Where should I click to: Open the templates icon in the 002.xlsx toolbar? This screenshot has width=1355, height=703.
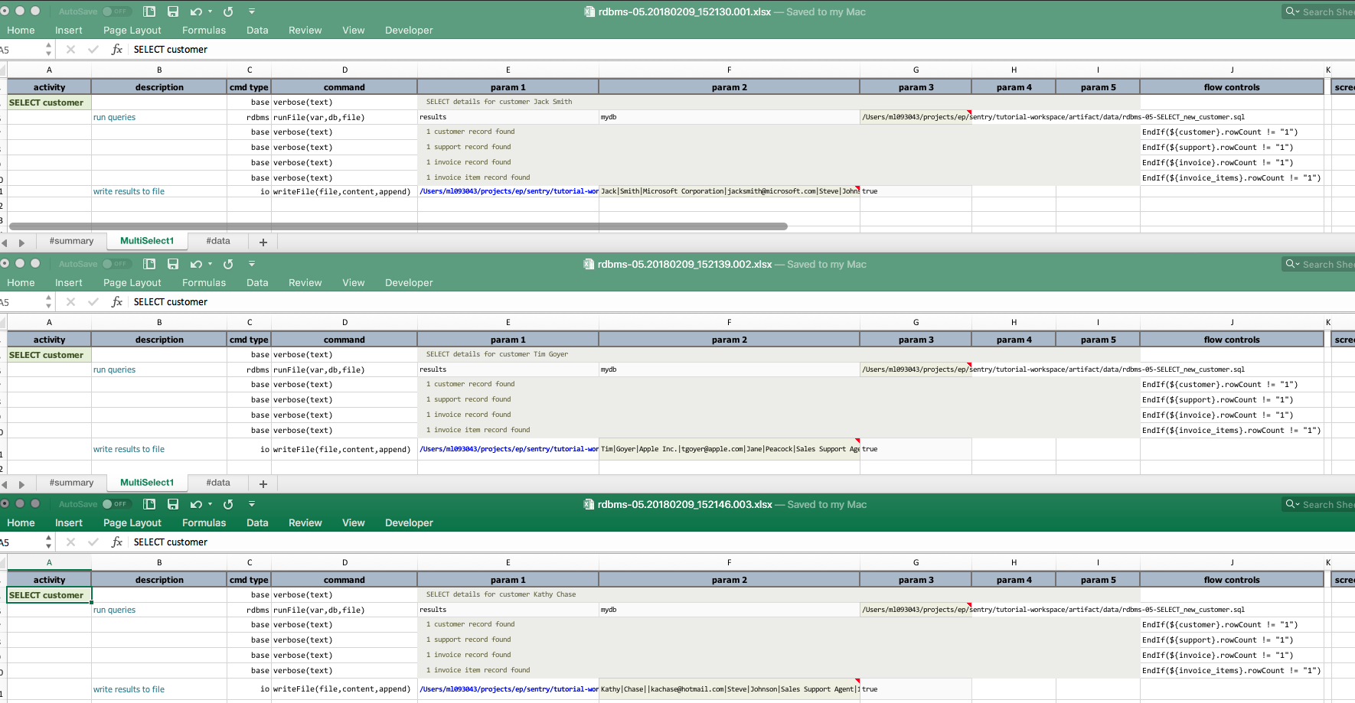click(x=149, y=264)
